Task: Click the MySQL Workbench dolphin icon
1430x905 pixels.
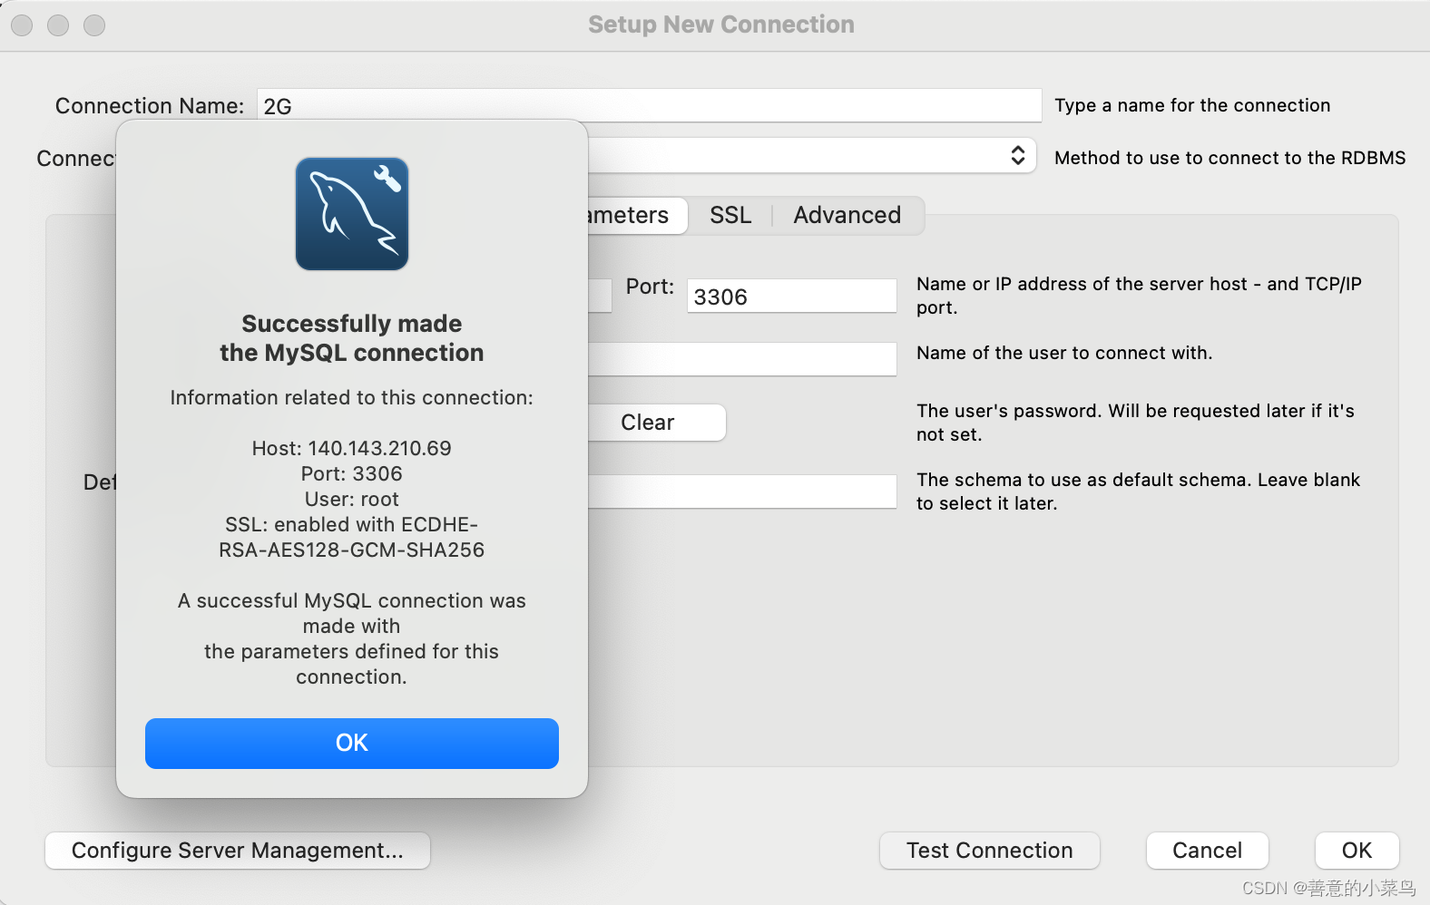Action: (x=352, y=214)
